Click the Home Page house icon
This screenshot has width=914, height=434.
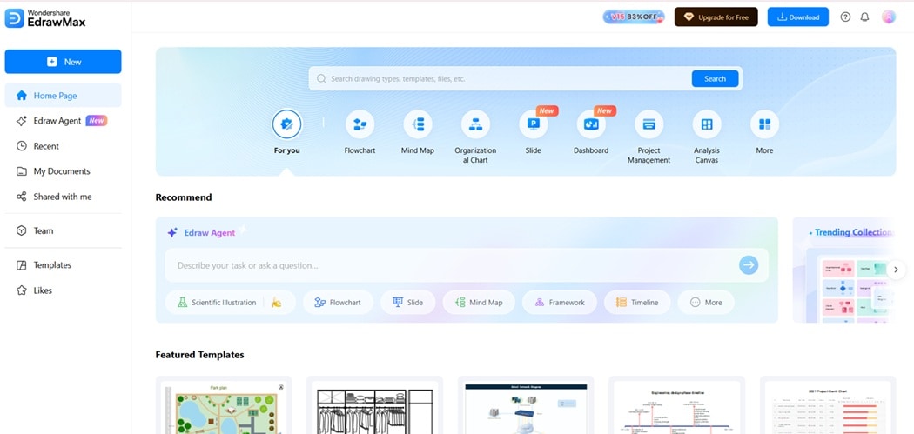[22, 96]
